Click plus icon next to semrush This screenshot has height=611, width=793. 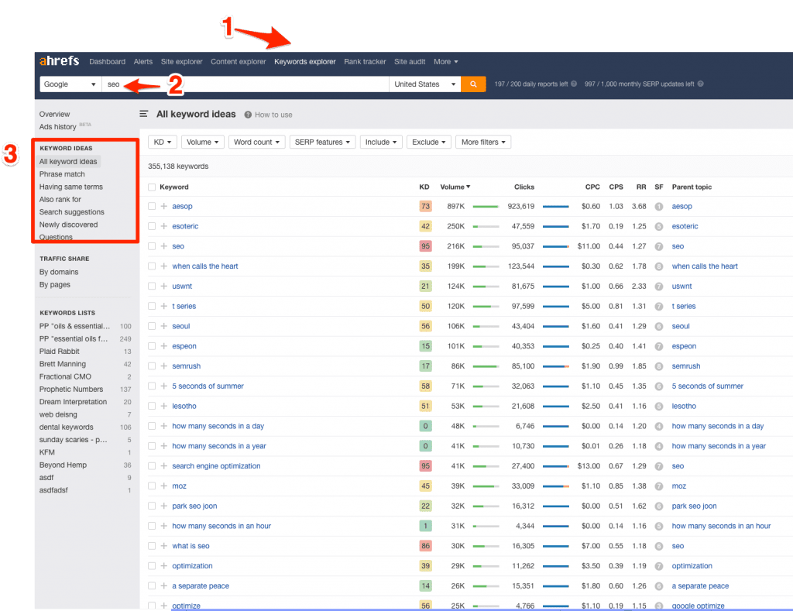tap(164, 366)
